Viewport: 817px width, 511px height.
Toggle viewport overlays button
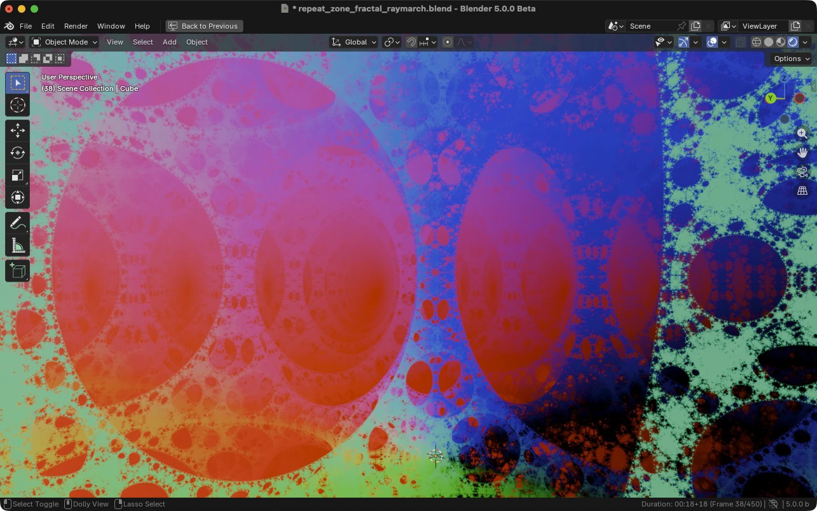[712, 42]
